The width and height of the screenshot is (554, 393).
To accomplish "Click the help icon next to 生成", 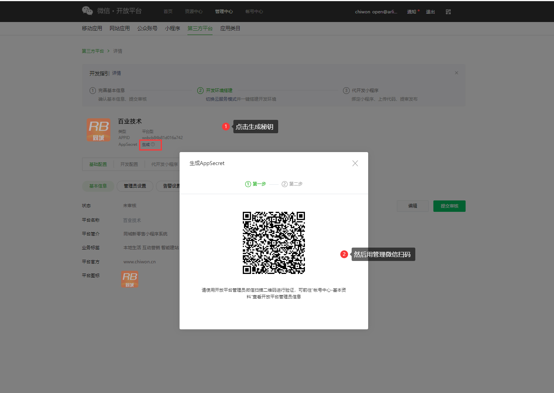I will [x=153, y=145].
